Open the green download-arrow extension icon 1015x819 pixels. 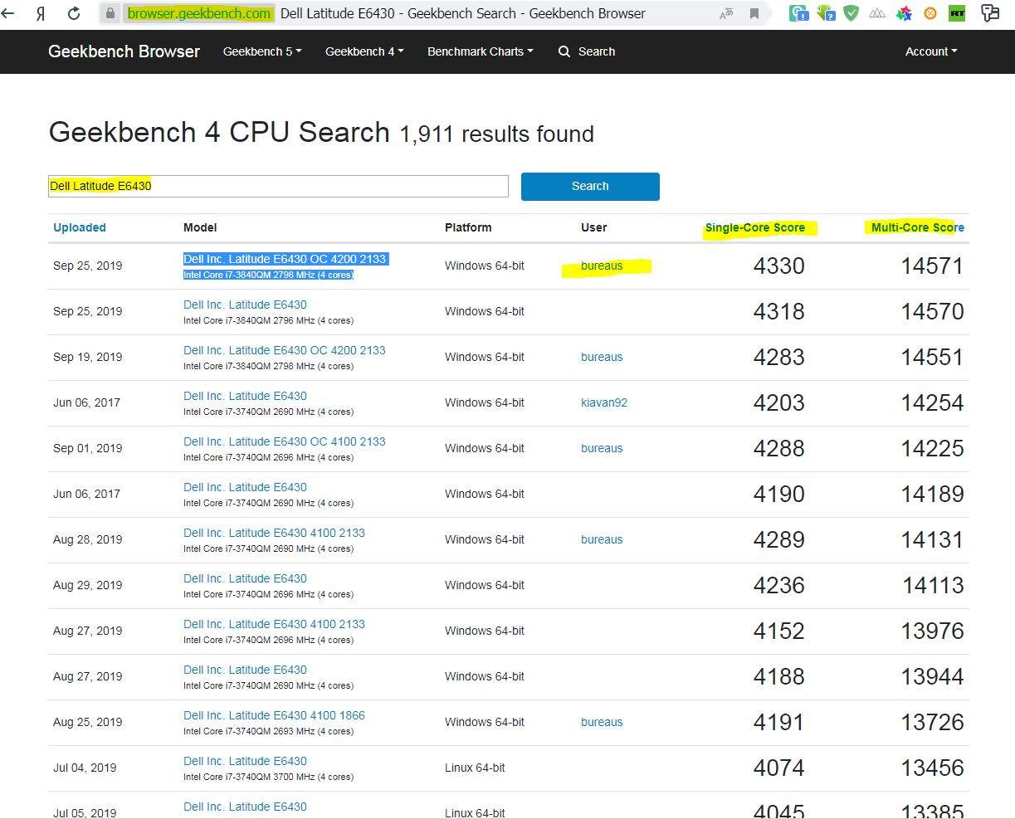coord(826,13)
